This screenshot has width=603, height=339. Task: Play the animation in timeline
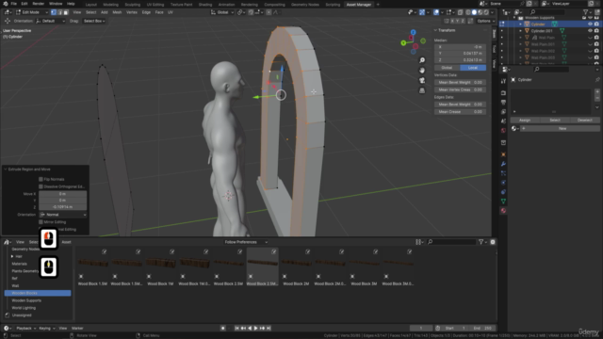click(x=255, y=329)
